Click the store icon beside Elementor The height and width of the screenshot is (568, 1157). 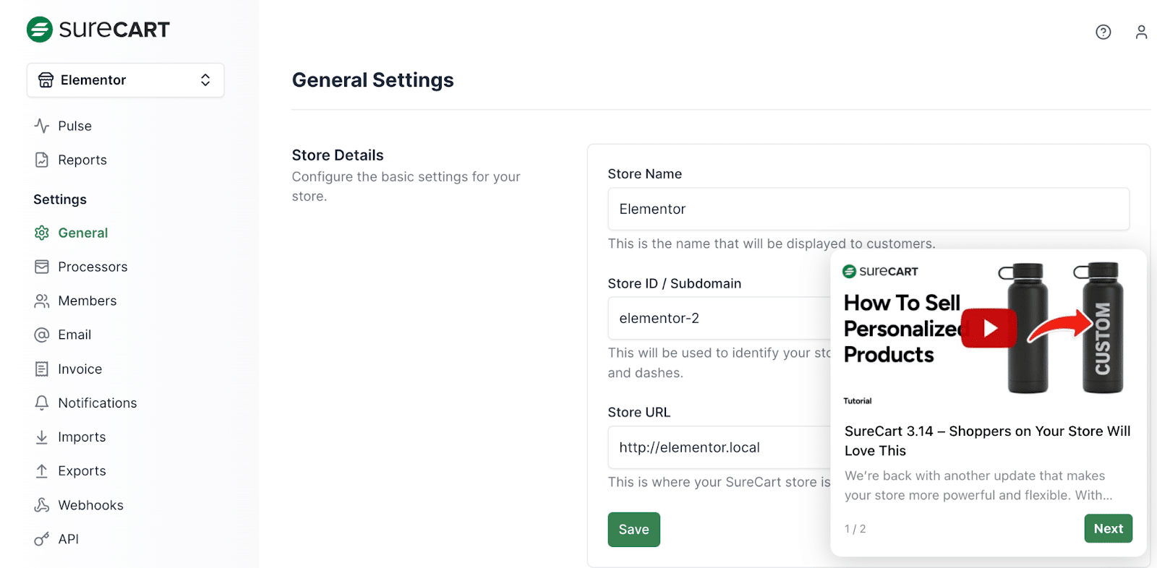(x=46, y=80)
